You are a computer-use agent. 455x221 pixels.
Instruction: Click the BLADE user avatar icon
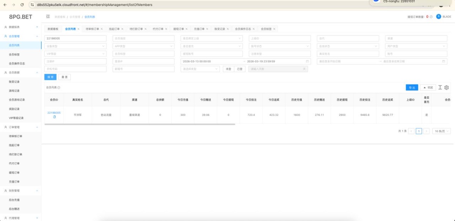[439, 16]
